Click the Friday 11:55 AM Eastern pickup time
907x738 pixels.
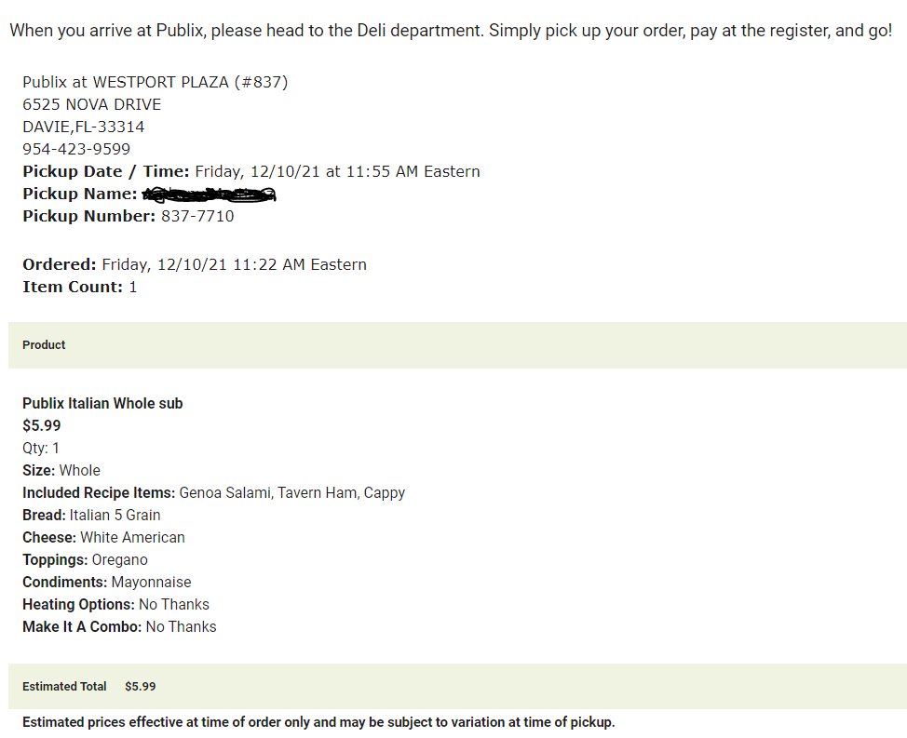(337, 171)
